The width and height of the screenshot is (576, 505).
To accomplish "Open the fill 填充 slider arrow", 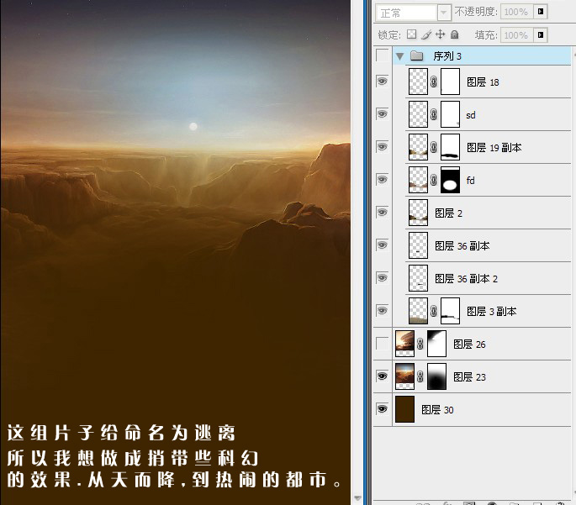I will [541, 35].
